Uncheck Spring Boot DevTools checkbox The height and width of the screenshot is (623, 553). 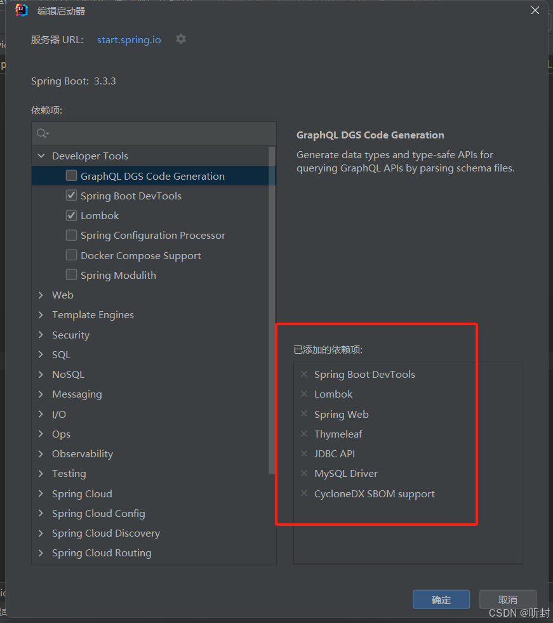[72, 195]
